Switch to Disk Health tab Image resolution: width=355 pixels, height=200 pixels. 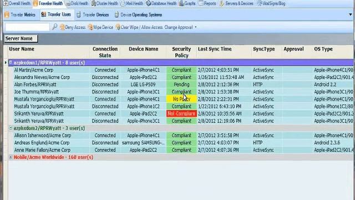click(x=77, y=3)
